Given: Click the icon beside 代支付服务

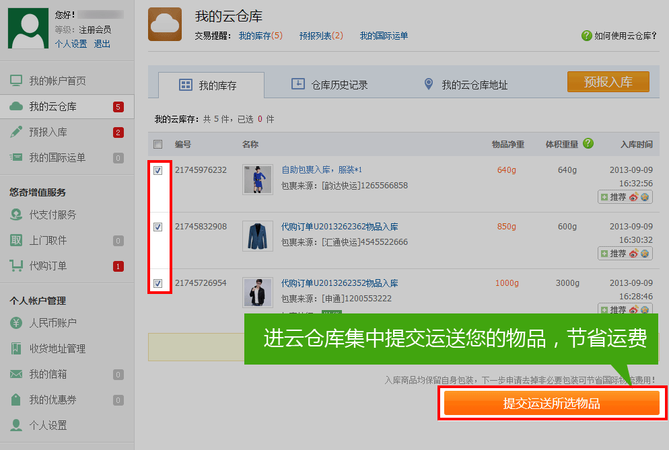Looking at the screenshot, I should (x=16, y=215).
